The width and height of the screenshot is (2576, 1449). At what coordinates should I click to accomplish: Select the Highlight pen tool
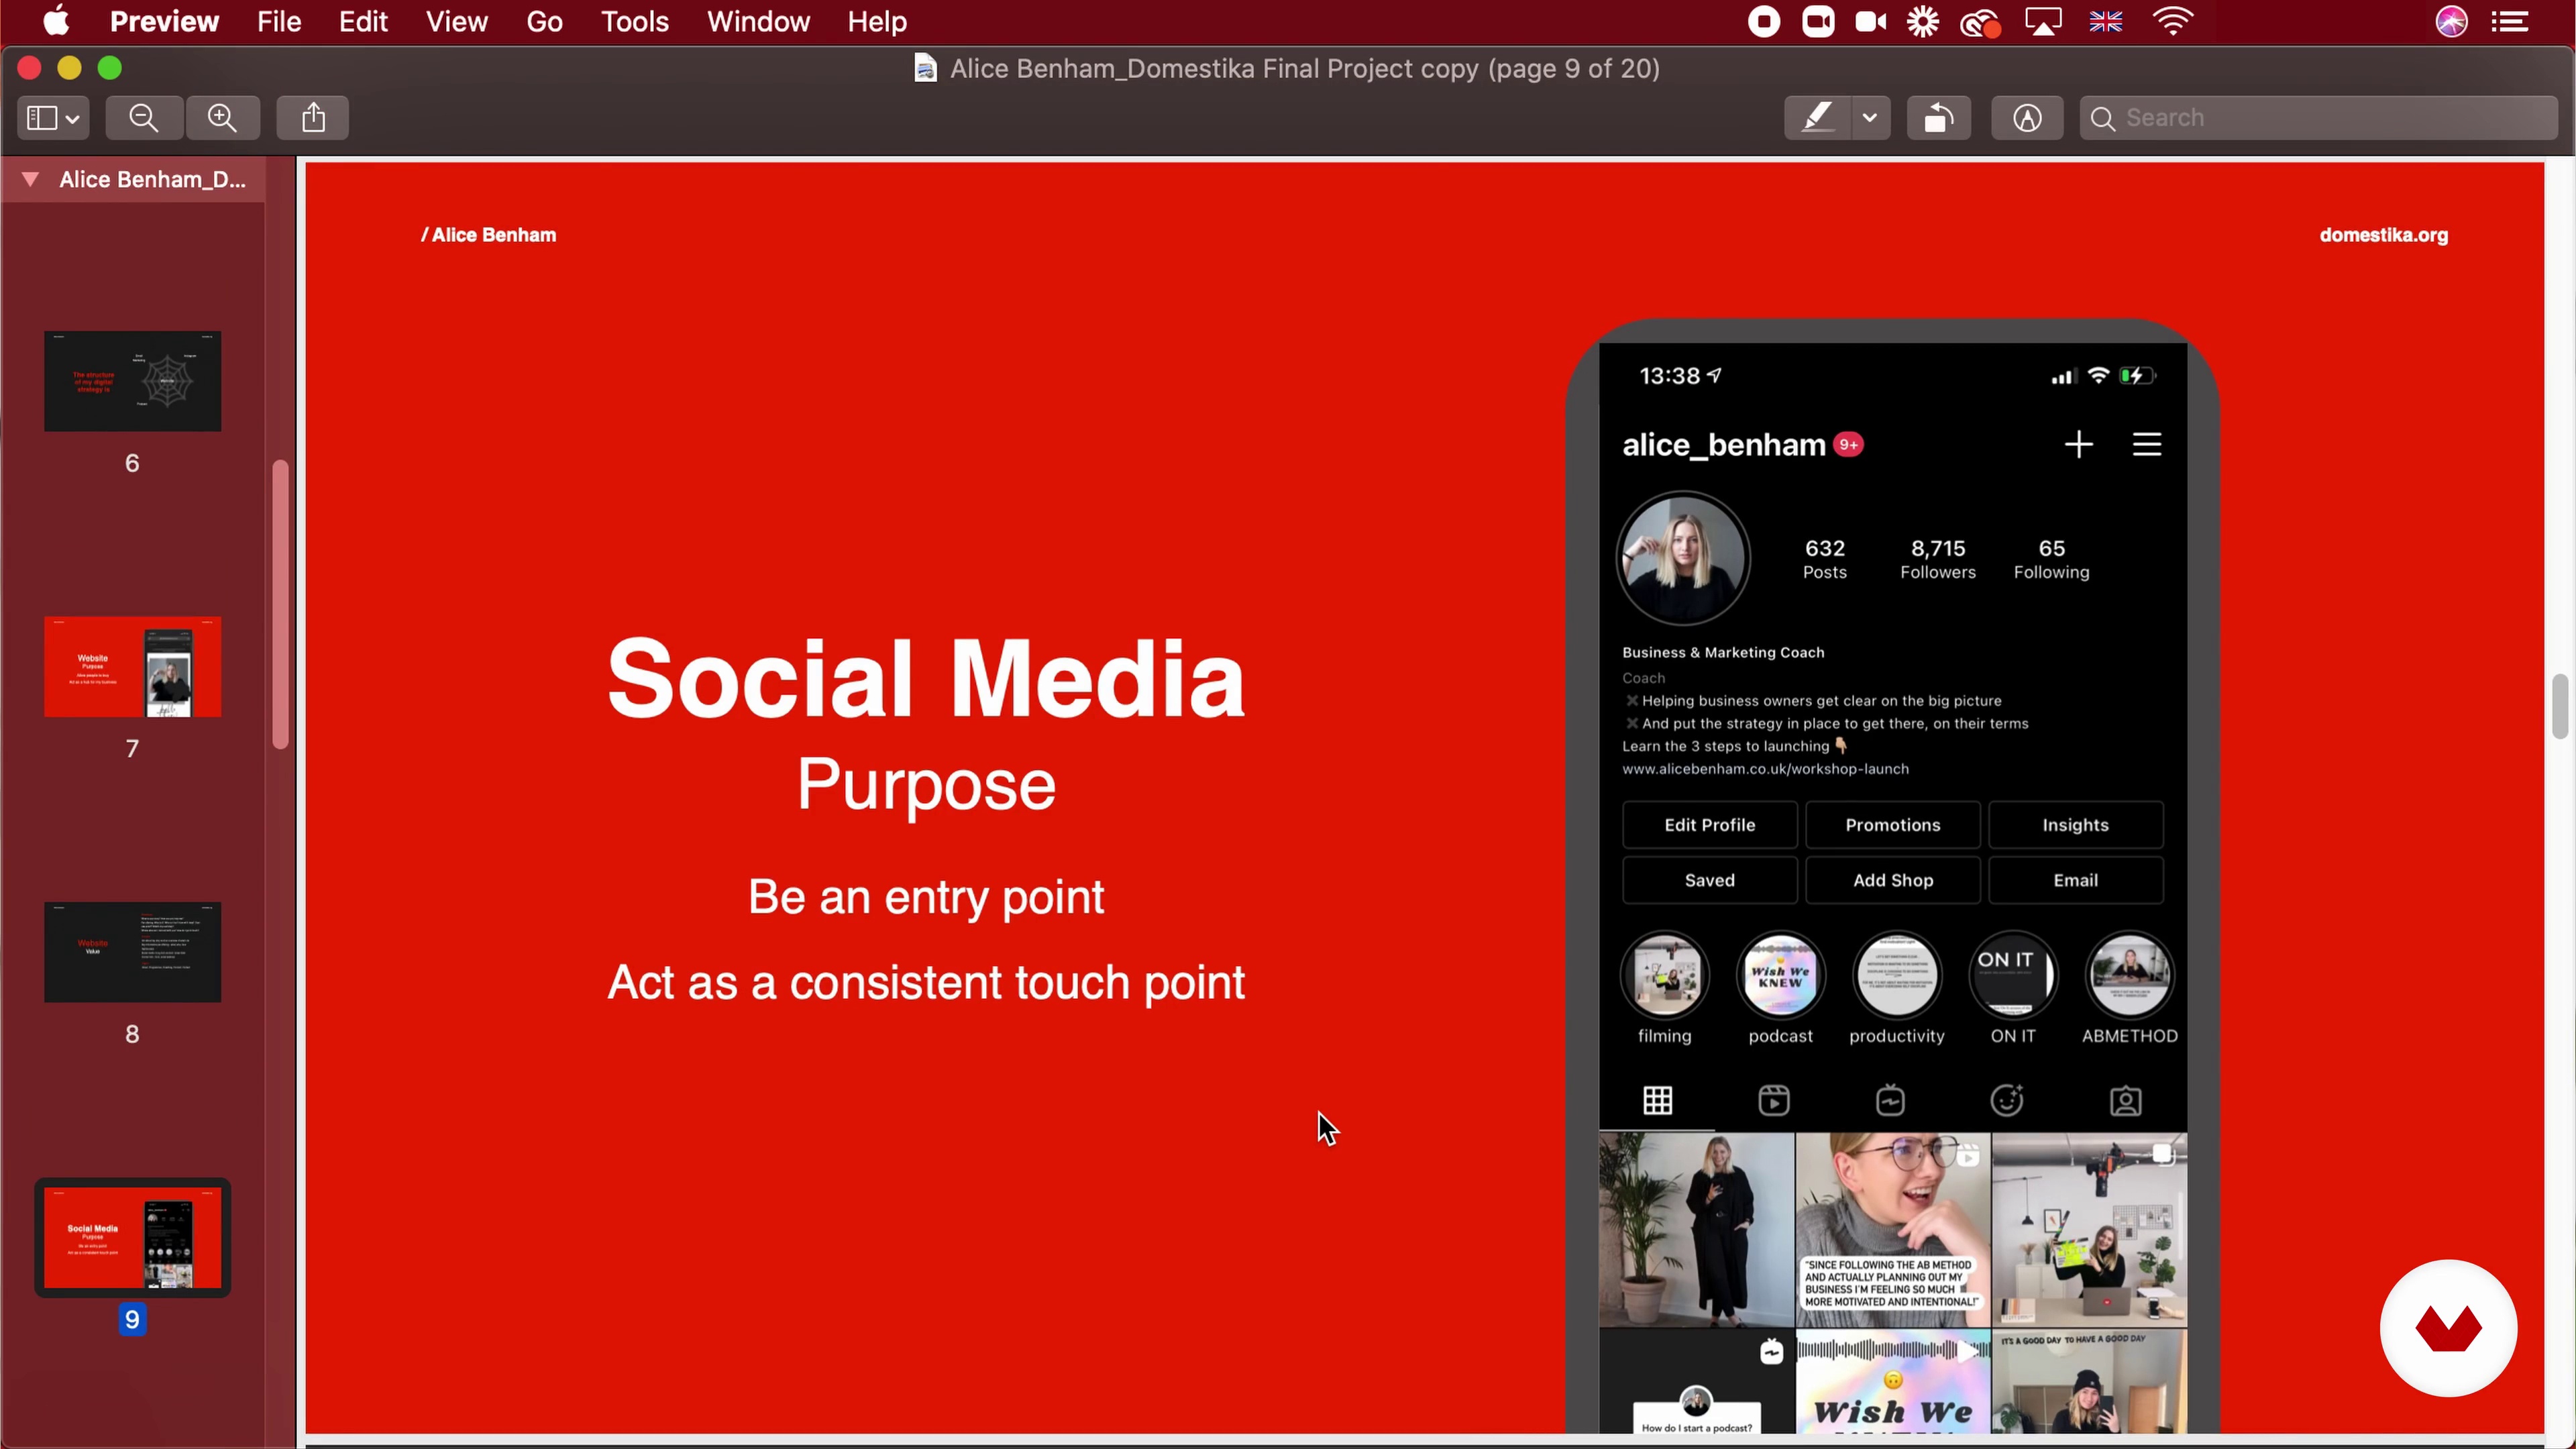1817,118
